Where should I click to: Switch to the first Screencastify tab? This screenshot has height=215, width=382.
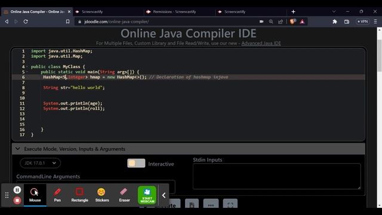[x=109, y=12]
